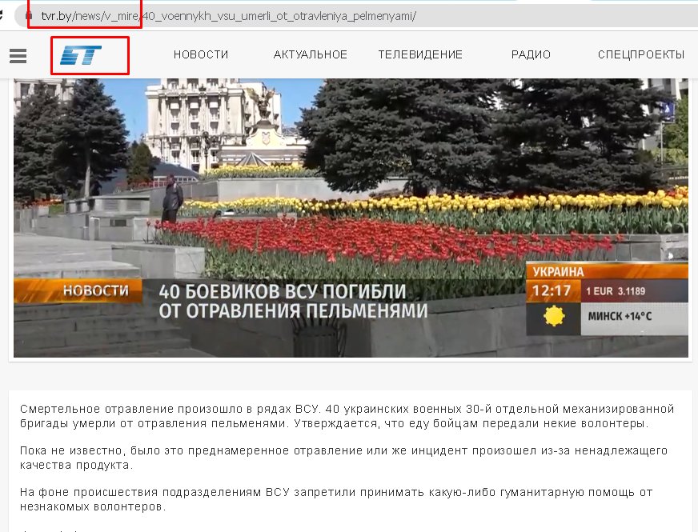The width and height of the screenshot is (698, 532).
Task: Click the first article paragraph about отравление
Action: (346, 415)
